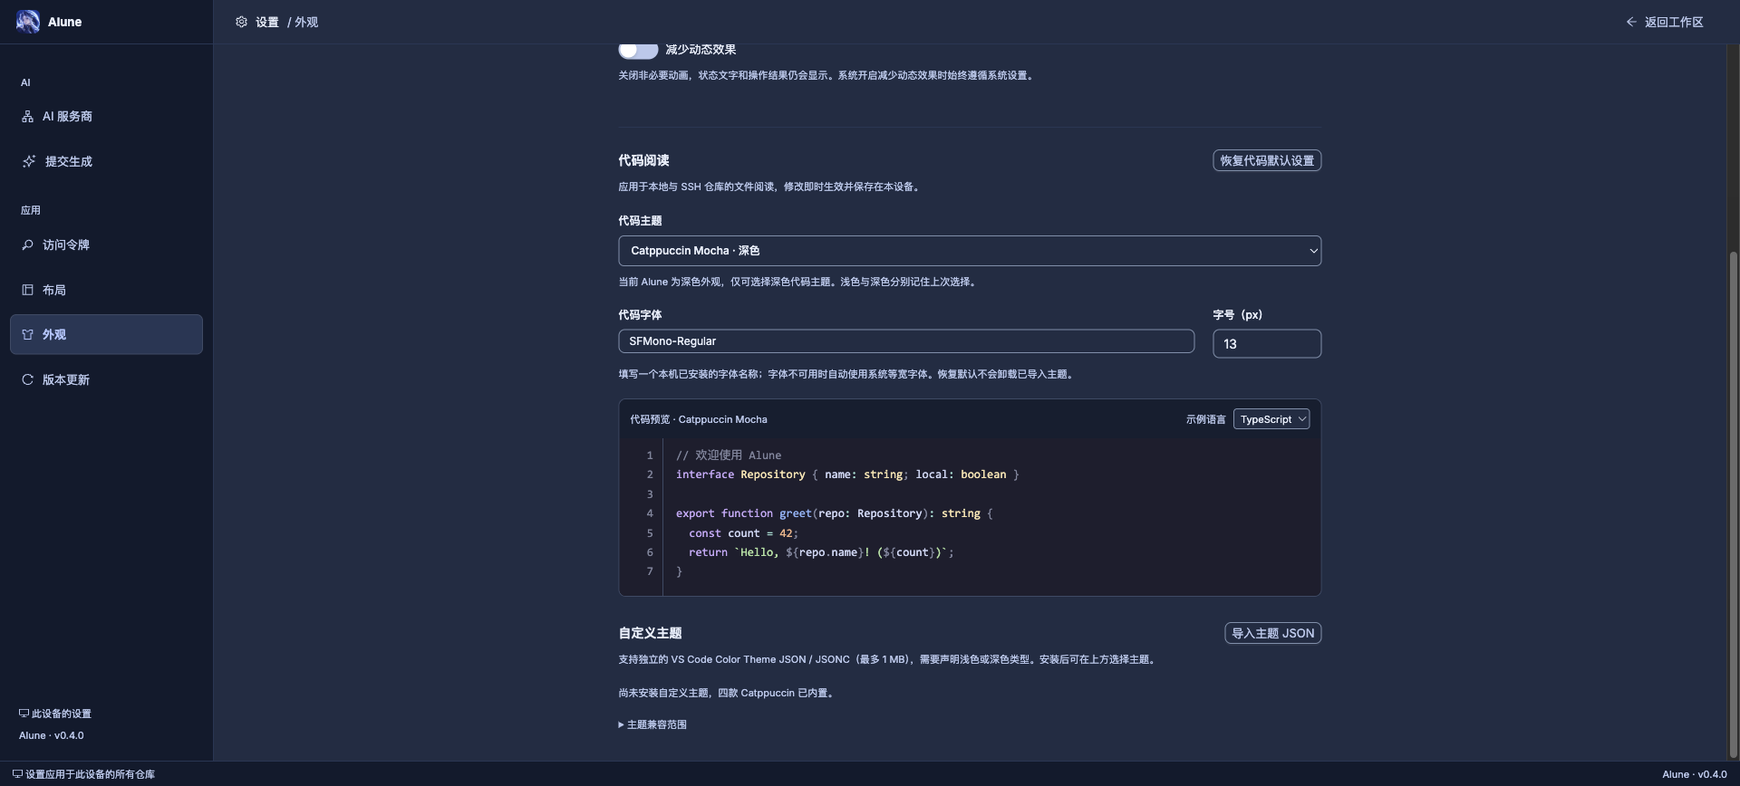This screenshot has width=1740, height=786.
Task: Click the 自定义主题 heading
Action: tap(650, 633)
